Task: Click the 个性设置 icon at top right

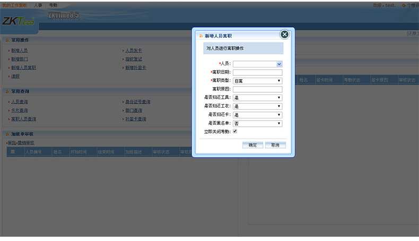Action: 403,5
